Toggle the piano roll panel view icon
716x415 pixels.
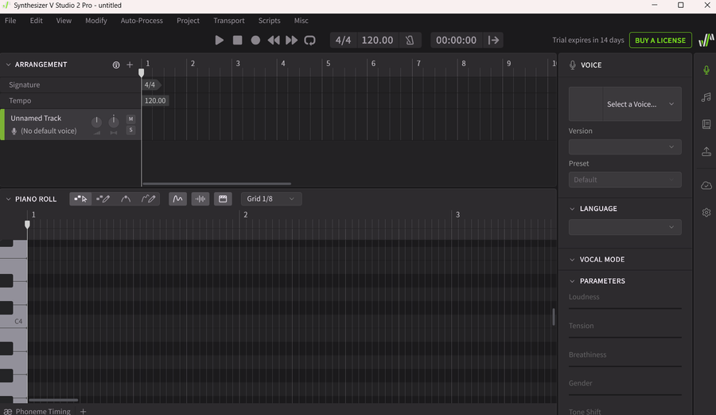coord(223,199)
